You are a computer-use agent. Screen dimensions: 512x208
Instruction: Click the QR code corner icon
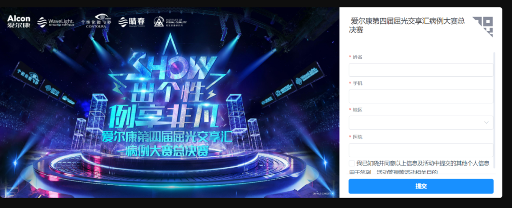[x=483, y=27]
